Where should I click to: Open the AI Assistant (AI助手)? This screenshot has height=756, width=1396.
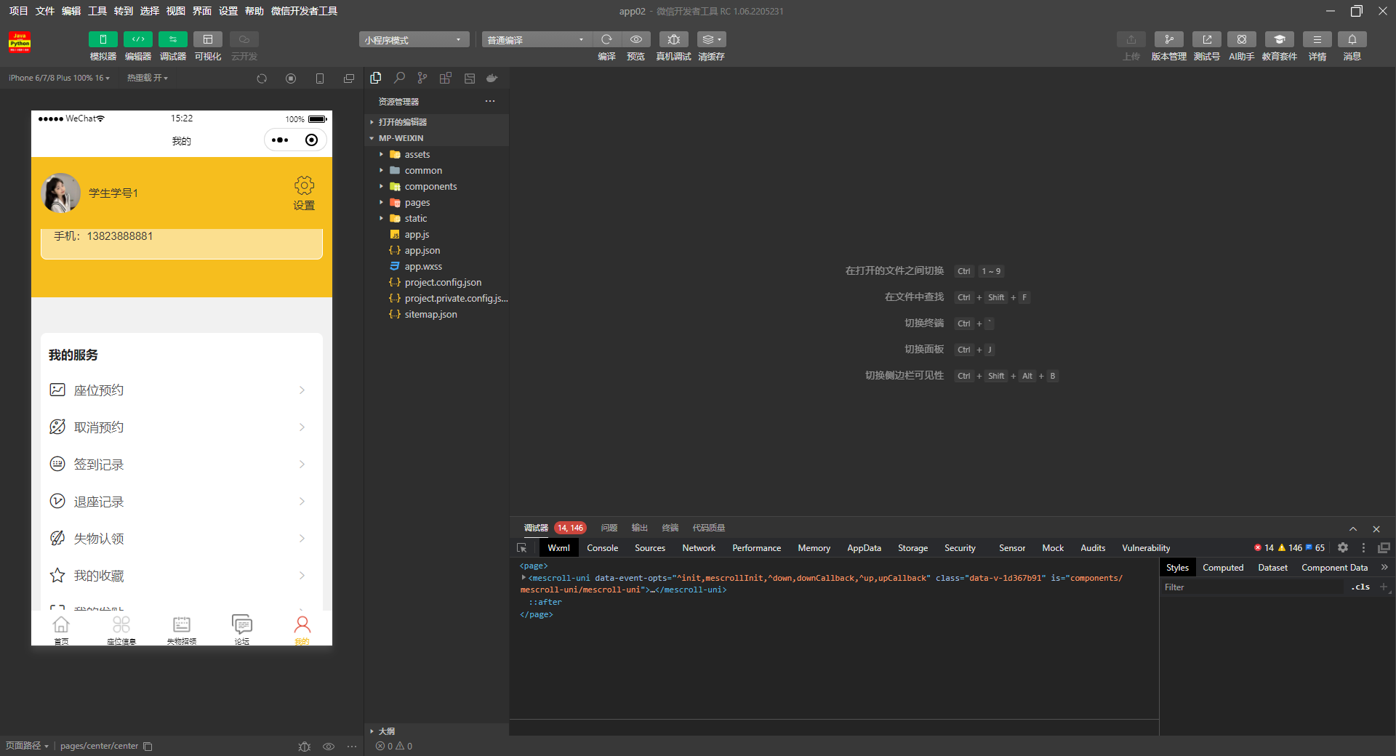(1242, 39)
